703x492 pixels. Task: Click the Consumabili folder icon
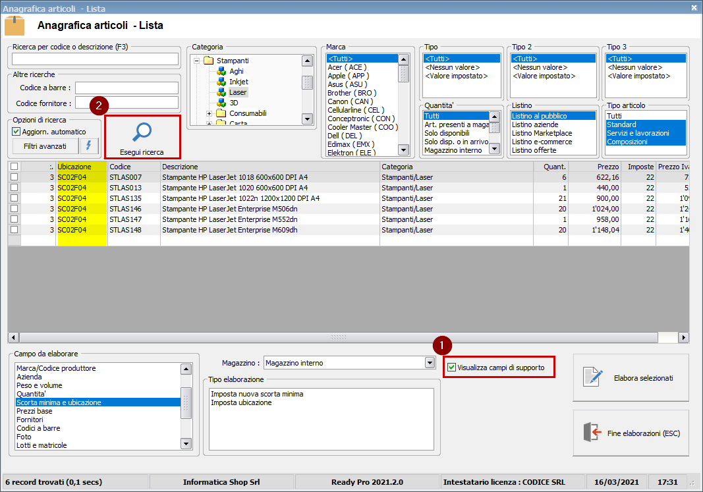[221, 113]
